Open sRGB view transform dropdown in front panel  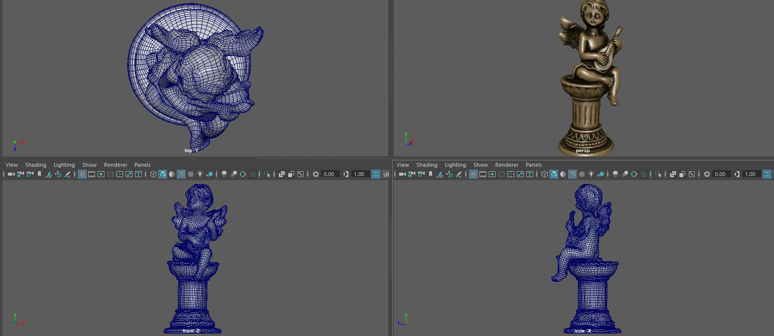386,175
